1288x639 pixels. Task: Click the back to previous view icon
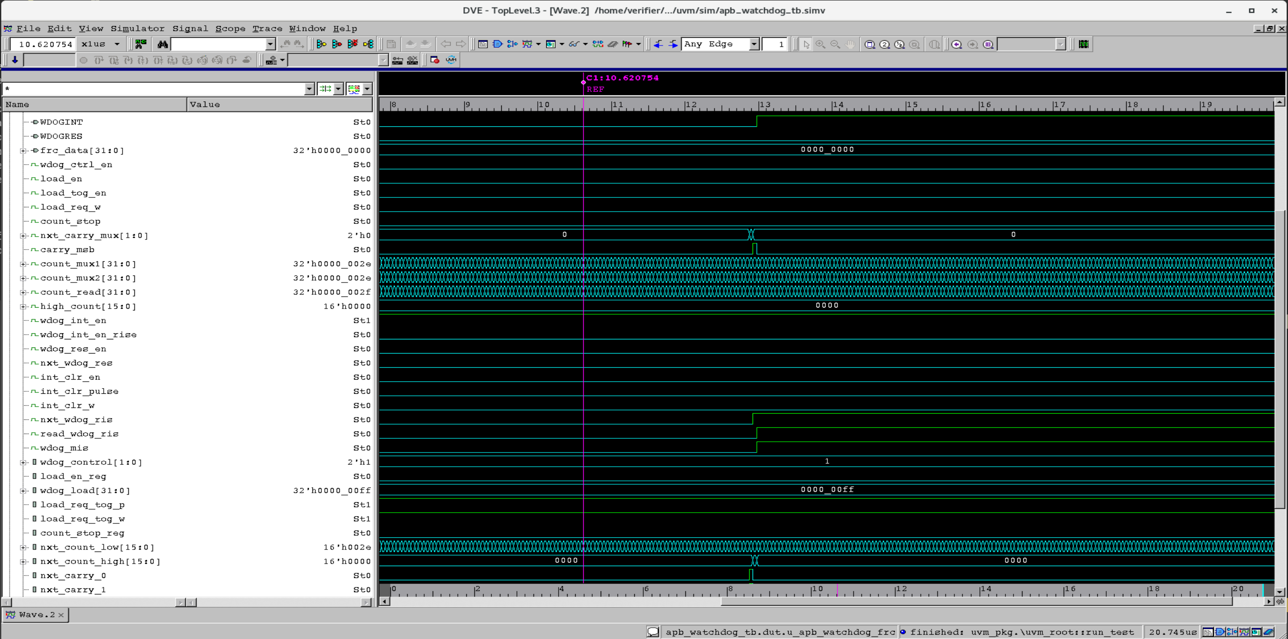956,44
